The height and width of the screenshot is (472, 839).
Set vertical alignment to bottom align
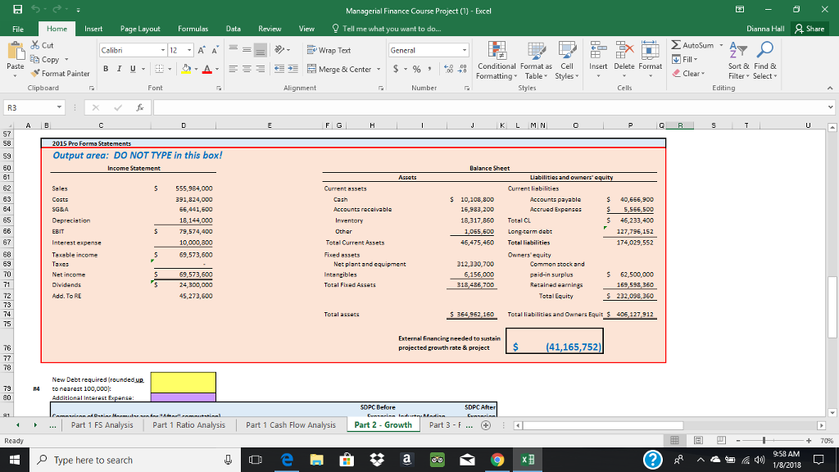click(x=260, y=50)
